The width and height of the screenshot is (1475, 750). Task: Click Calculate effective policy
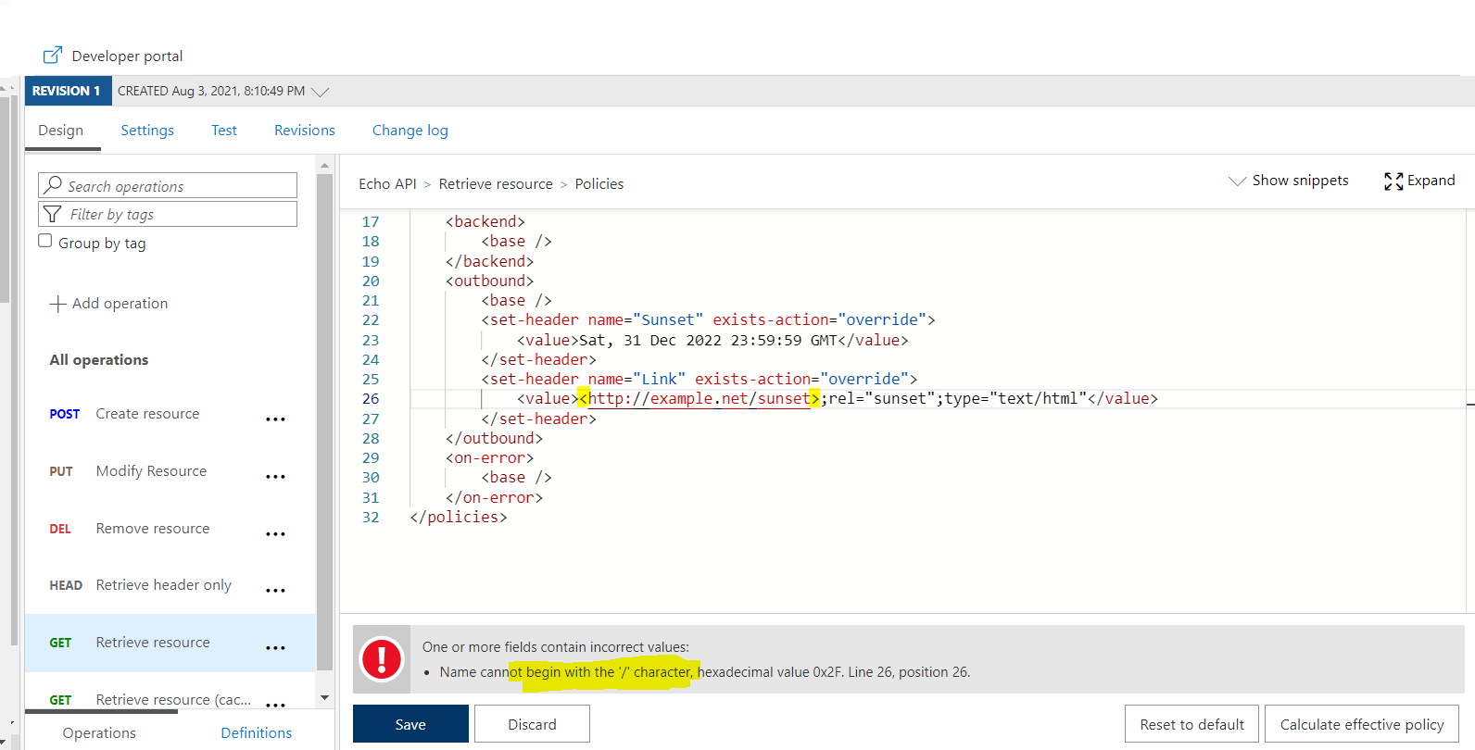pos(1362,724)
